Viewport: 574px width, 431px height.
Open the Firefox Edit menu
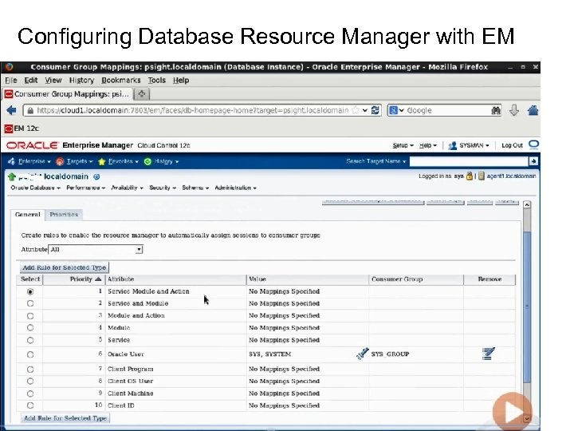click(31, 81)
